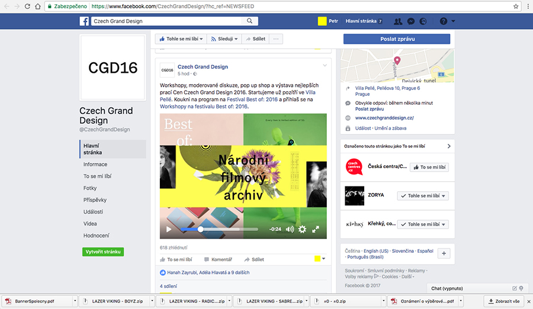
Task: Mute the video volume
Action: pyautogui.click(x=290, y=229)
